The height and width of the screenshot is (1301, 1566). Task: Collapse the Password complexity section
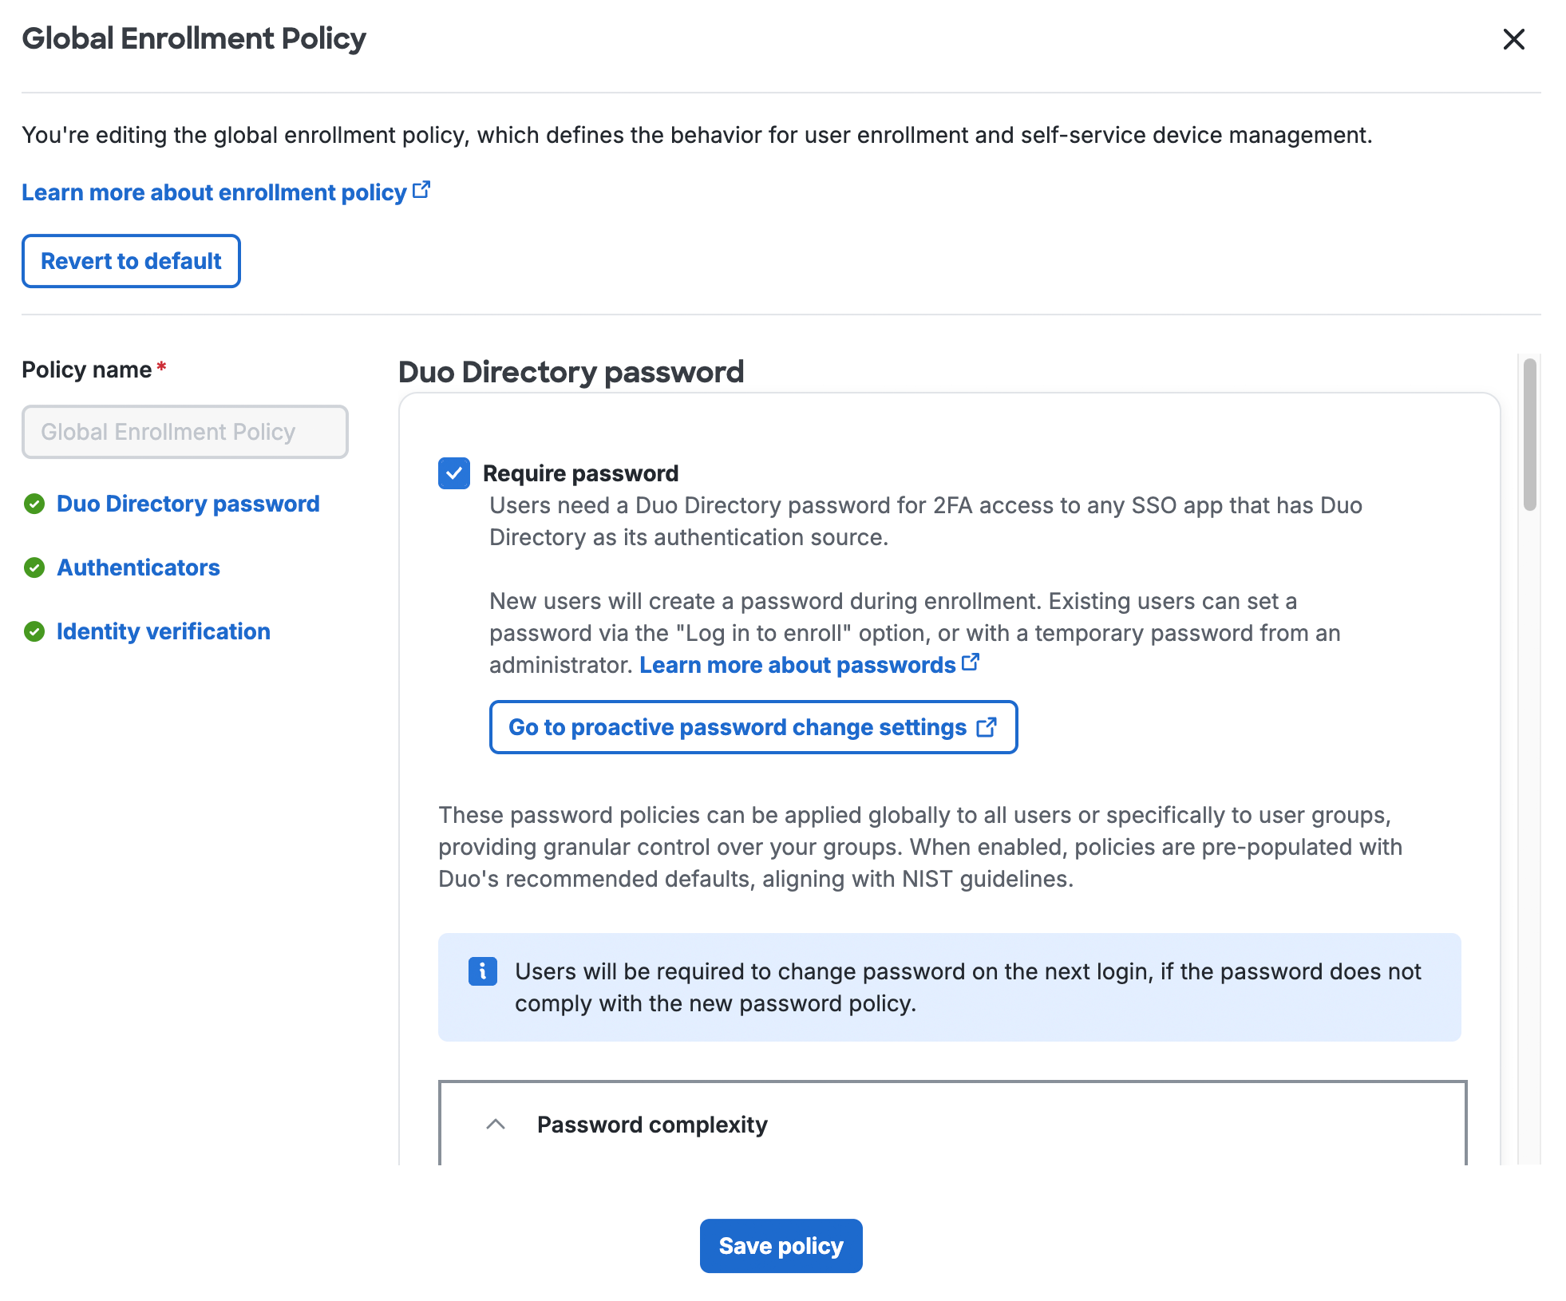496,1124
